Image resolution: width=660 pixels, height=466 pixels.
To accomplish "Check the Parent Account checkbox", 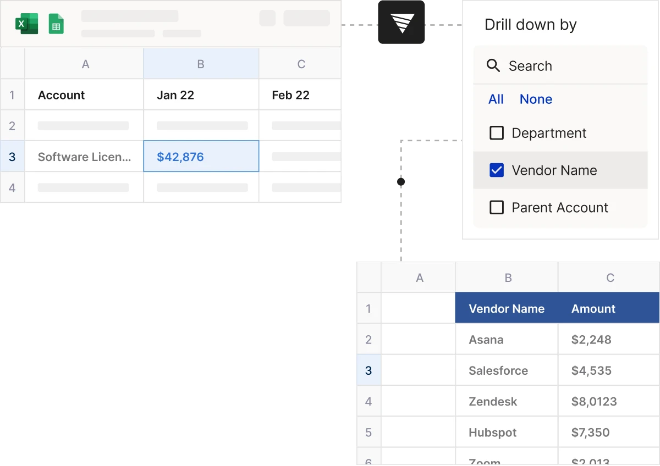I will (497, 208).
